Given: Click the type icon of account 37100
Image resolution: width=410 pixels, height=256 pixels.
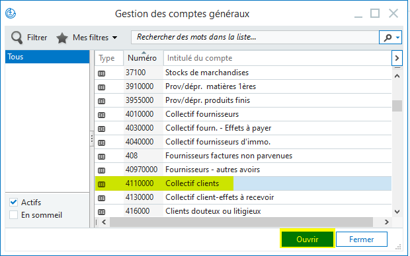Looking at the screenshot, I should pos(101,74).
